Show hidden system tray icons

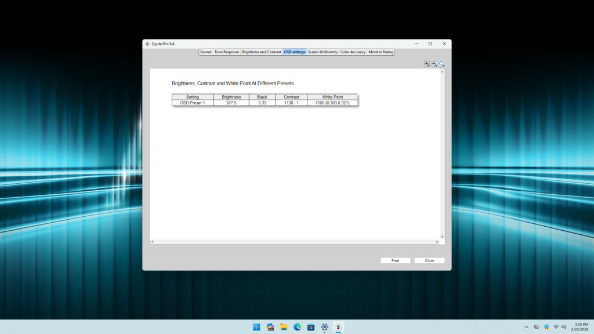[x=526, y=327]
